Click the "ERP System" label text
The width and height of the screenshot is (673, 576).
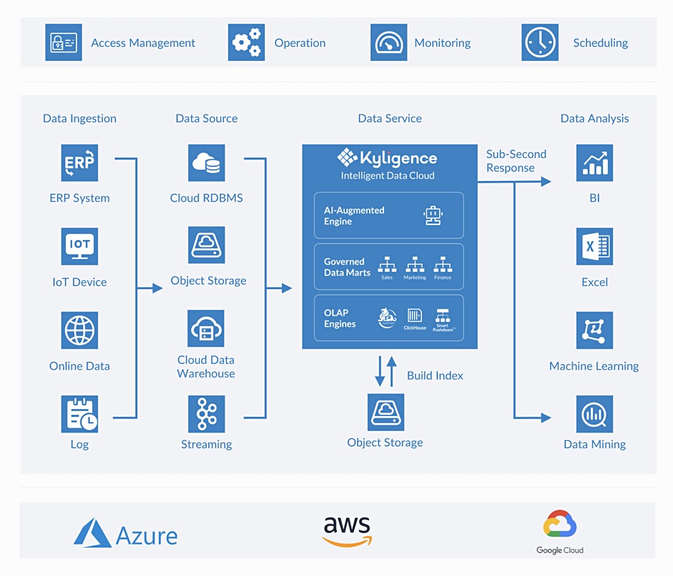79,198
